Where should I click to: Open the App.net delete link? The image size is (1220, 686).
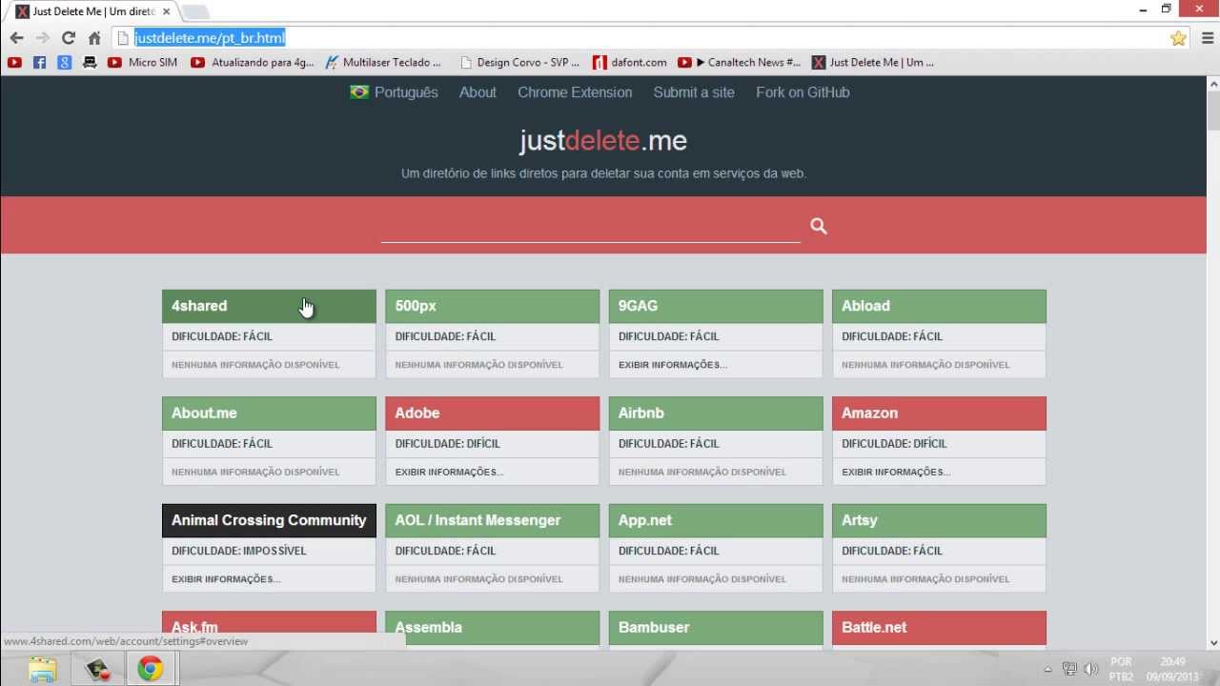click(716, 520)
